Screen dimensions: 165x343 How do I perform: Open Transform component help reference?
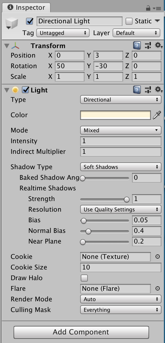(137, 46)
